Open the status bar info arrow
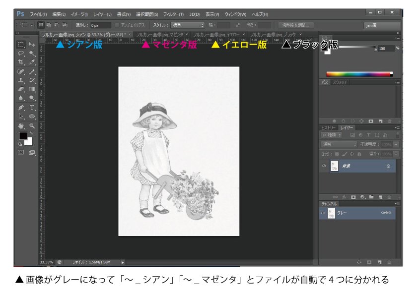Viewport: 418px width, 295px height. click(x=123, y=262)
